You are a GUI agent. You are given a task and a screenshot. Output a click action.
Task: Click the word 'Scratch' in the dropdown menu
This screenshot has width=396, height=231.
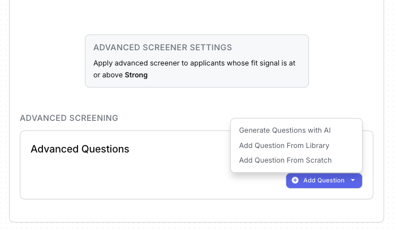point(318,160)
